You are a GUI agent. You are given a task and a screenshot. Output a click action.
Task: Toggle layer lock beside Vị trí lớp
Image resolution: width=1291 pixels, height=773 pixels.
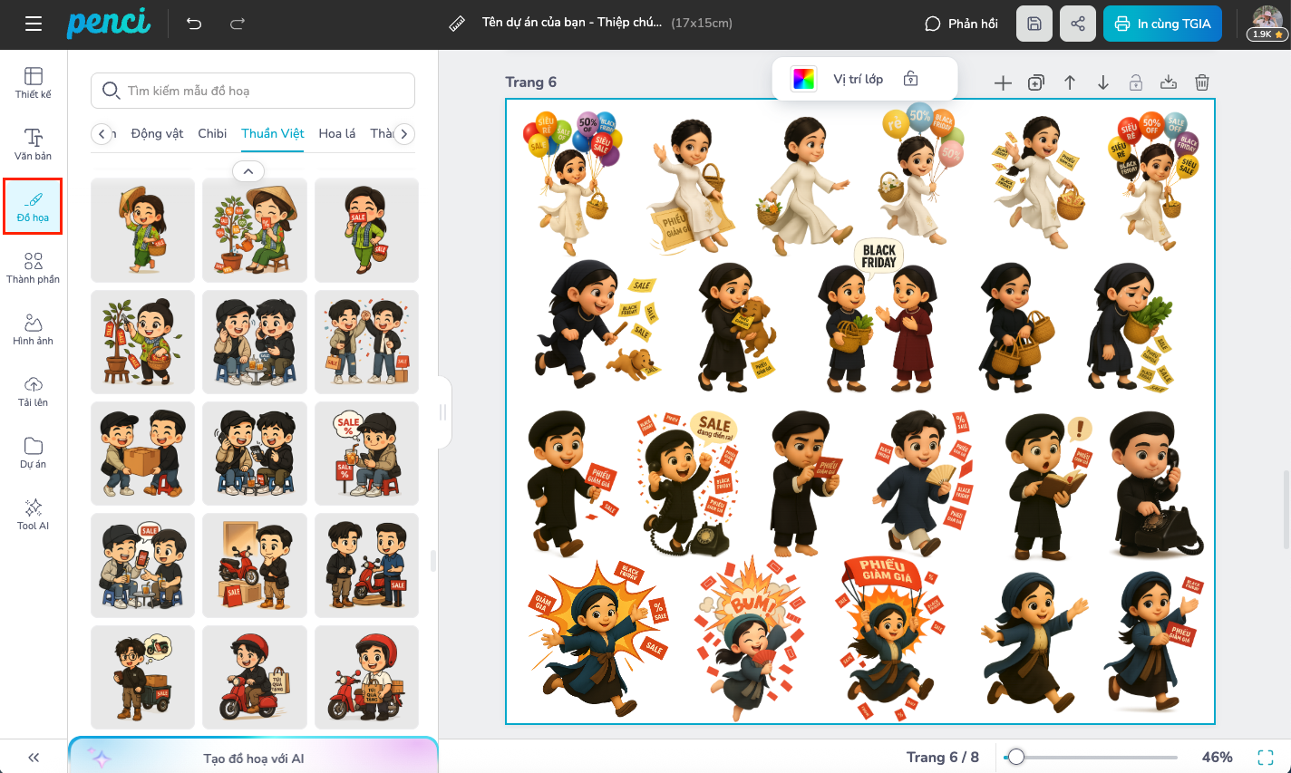(911, 79)
